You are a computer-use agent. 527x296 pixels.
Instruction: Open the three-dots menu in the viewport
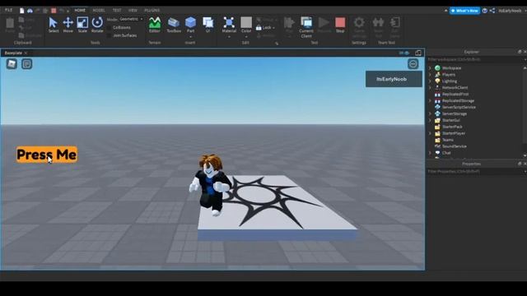[x=413, y=64]
